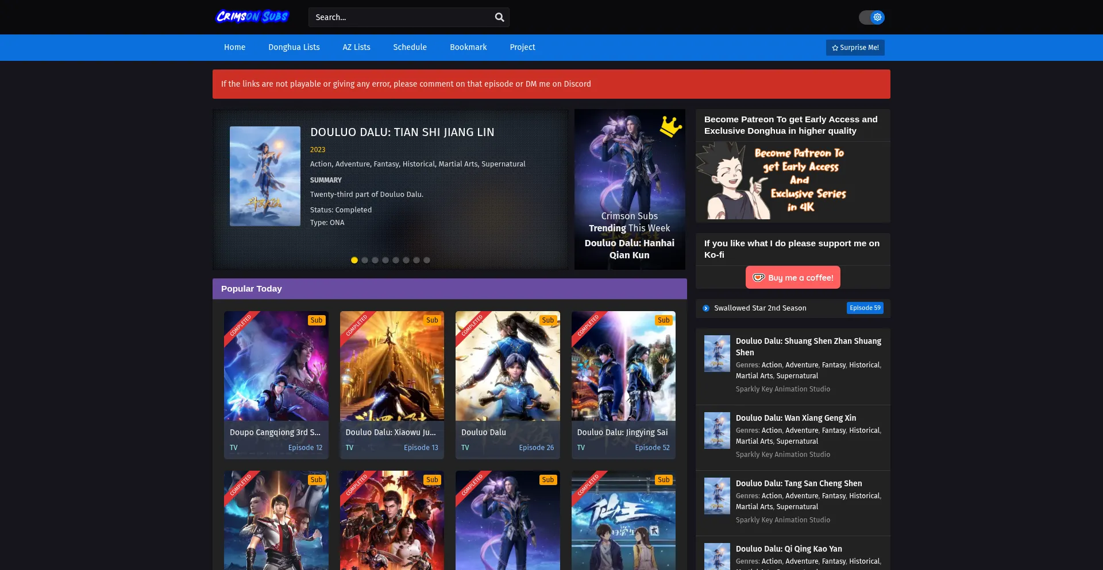Click Completed ribbon on Doupo Cangqiong poster
The height and width of the screenshot is (570, 1103).
[240, 325]
